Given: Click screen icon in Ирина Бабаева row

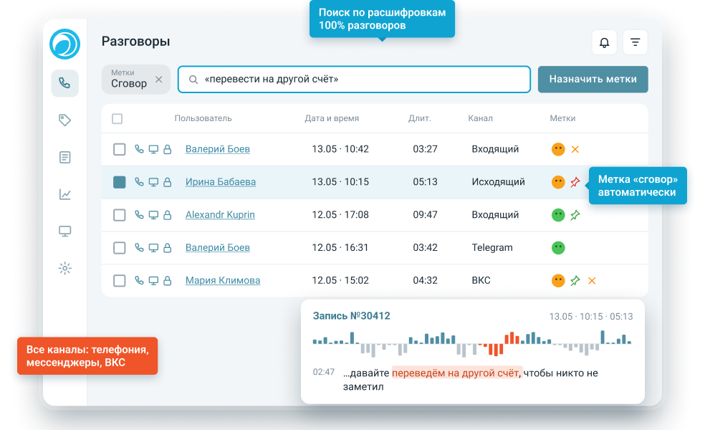Looking at the screenshot, I should (x=153, y=182).
